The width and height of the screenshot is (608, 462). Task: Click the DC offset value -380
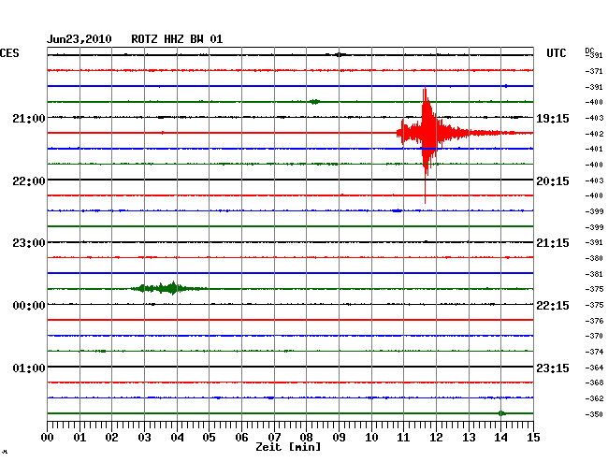click(594, 258)
